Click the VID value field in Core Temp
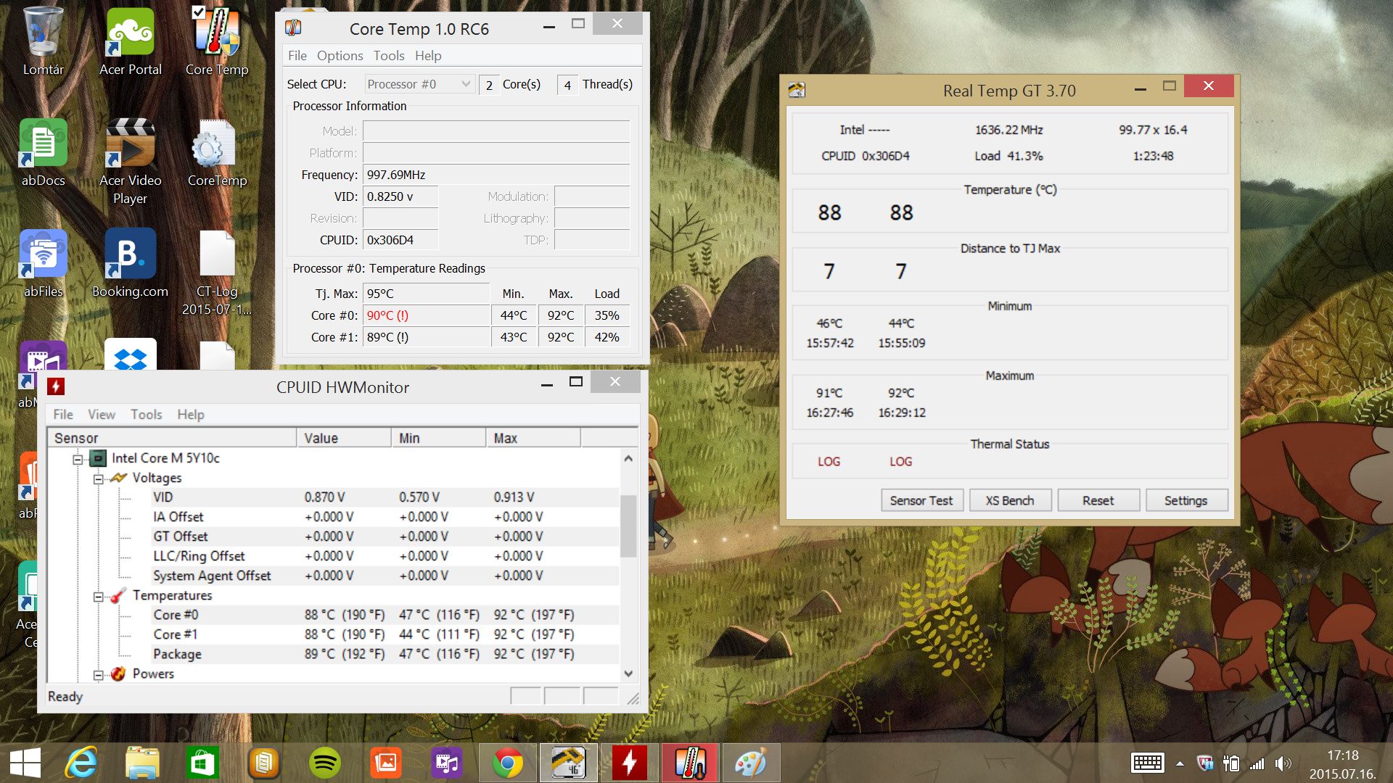The height and width of the screenshot is (783, 1393). tap(400, 196)
